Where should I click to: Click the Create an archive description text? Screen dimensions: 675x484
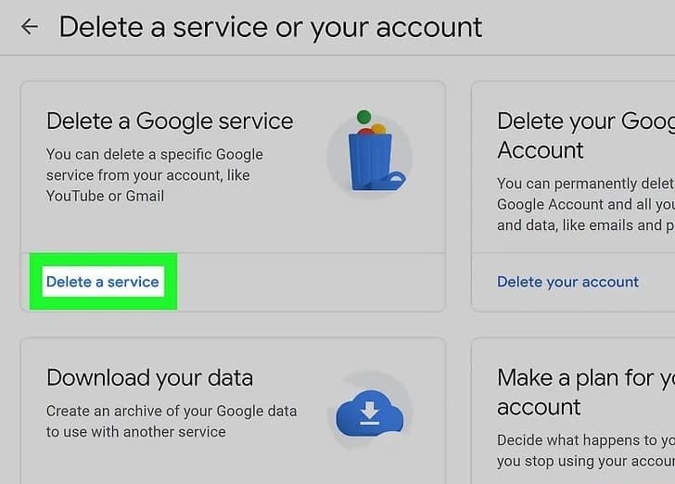(x=172, y=421)
